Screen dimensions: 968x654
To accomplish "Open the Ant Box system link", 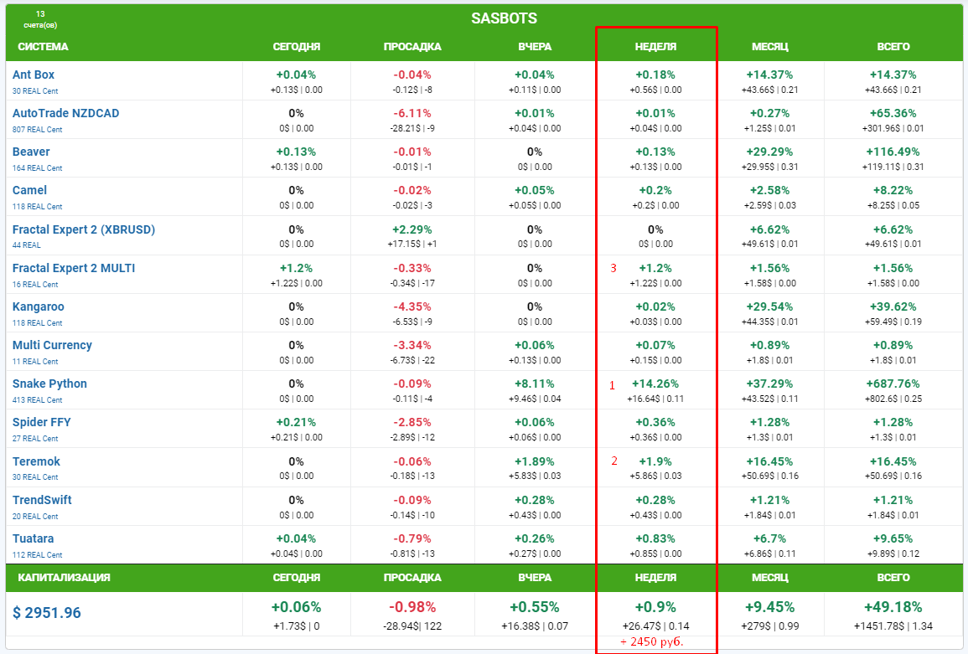I will (x=34, y=75).
